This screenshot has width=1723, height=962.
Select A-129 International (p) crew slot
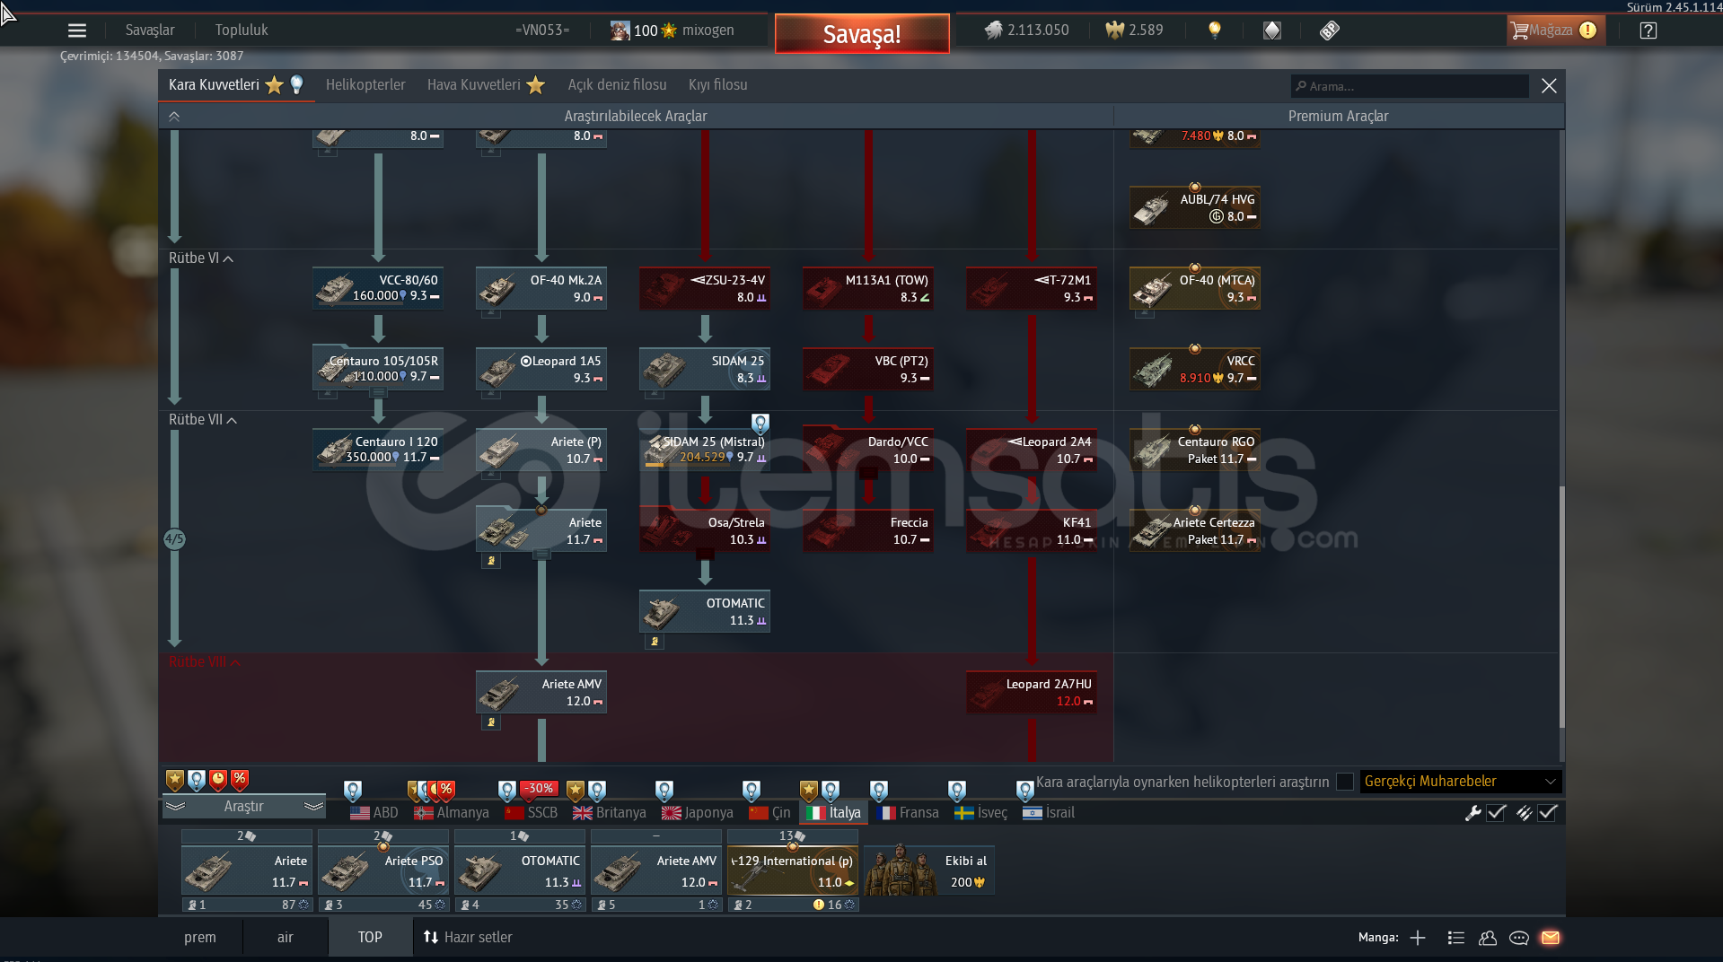coord(793,870)
